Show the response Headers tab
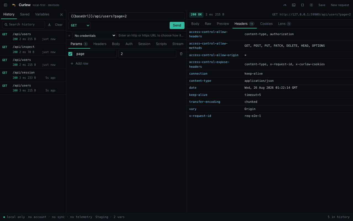Viewport: 353px width, 221px height. point(245,24)
